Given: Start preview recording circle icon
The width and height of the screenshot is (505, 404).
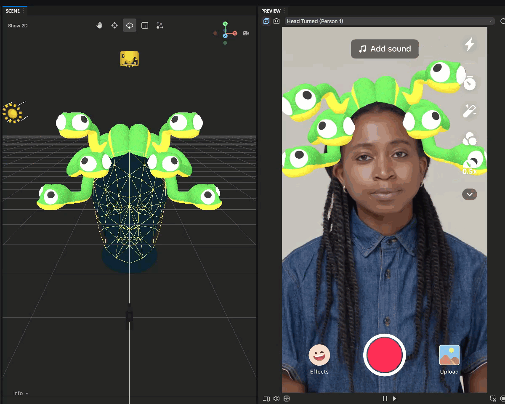Looking at the screenshot, I should (503, 399).
